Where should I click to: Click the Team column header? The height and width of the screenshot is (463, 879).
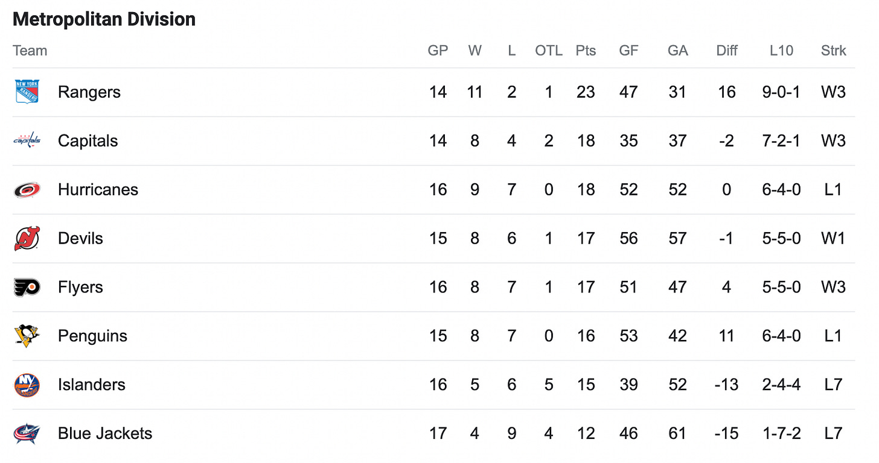(x=30, y=51)
